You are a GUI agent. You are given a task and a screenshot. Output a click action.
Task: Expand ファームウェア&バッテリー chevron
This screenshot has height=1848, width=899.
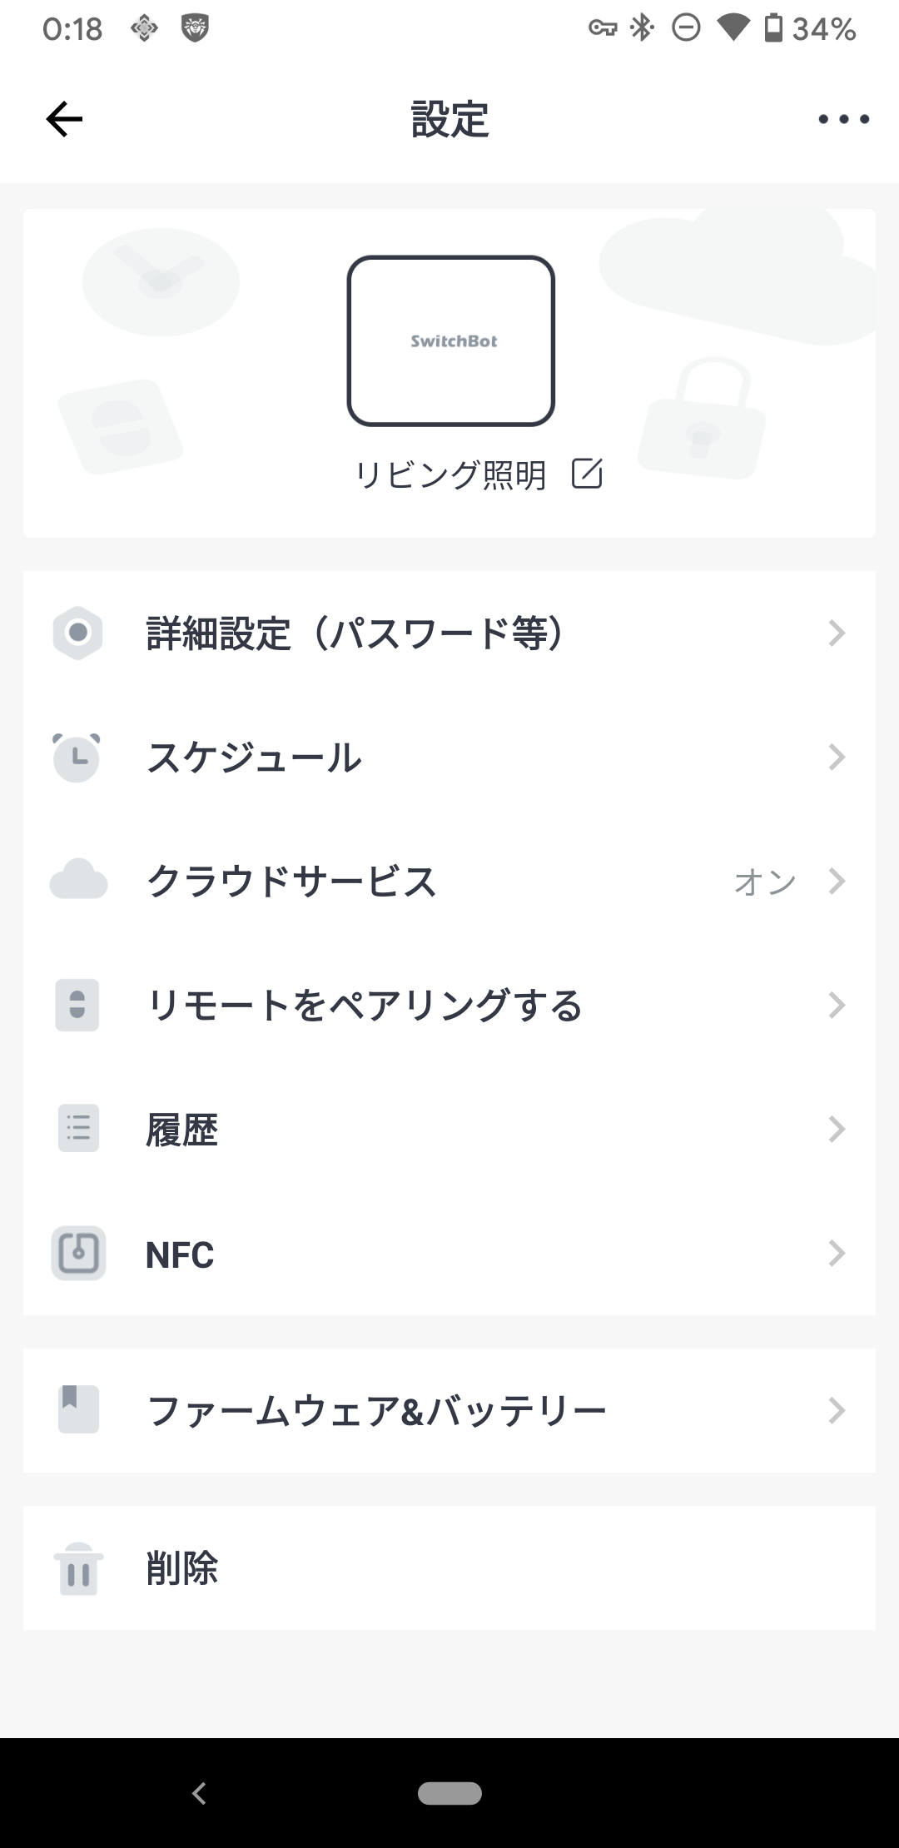837,1410
